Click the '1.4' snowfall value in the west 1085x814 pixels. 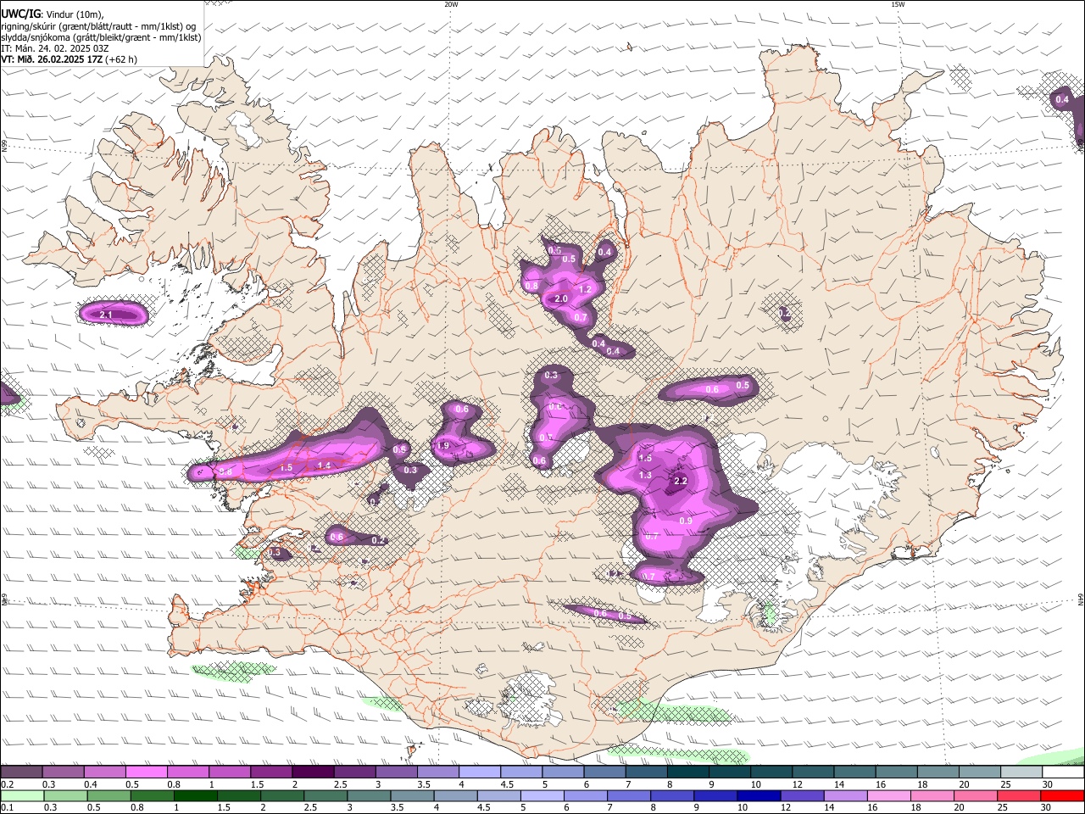pos(324,466)
